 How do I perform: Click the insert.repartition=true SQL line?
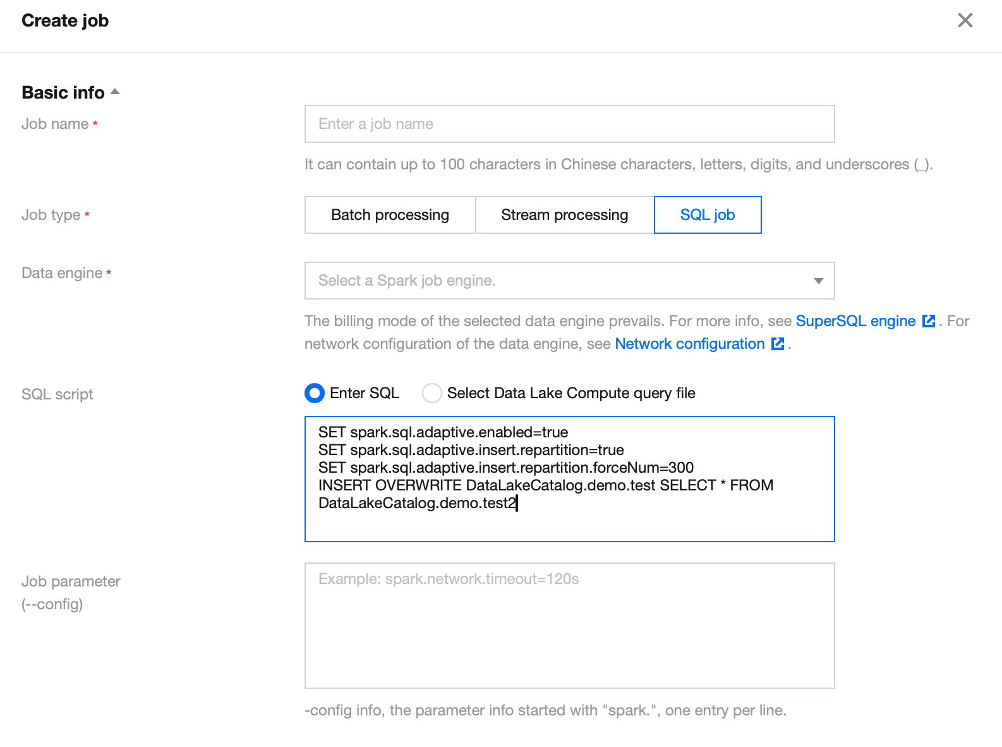point(471,450)
